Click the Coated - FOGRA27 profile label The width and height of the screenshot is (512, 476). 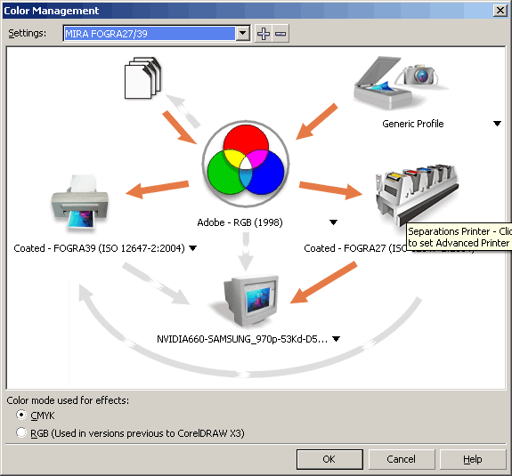pos(355,248)
